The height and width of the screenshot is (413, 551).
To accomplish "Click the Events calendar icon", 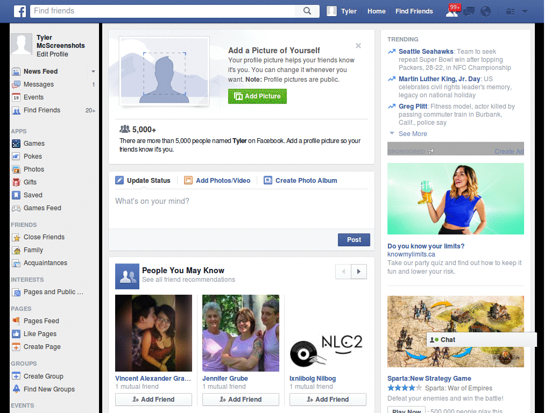I will 16,97.
